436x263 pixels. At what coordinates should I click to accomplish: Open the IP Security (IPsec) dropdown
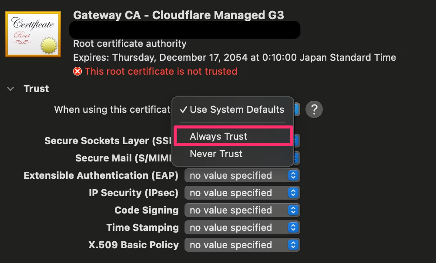[x=242, y=193]
